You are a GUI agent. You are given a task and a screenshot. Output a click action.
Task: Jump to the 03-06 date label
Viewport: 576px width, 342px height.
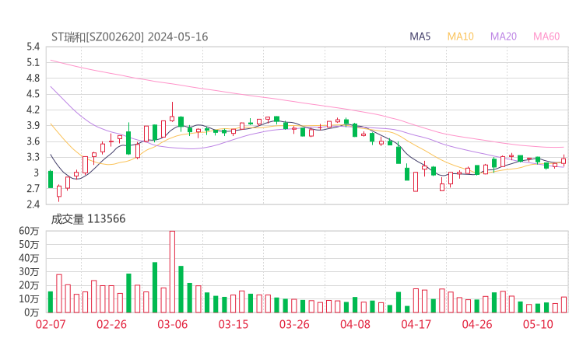point(172,324)
